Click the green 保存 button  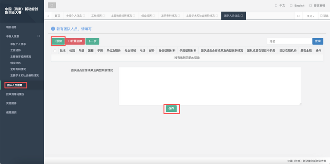(171, 109)
